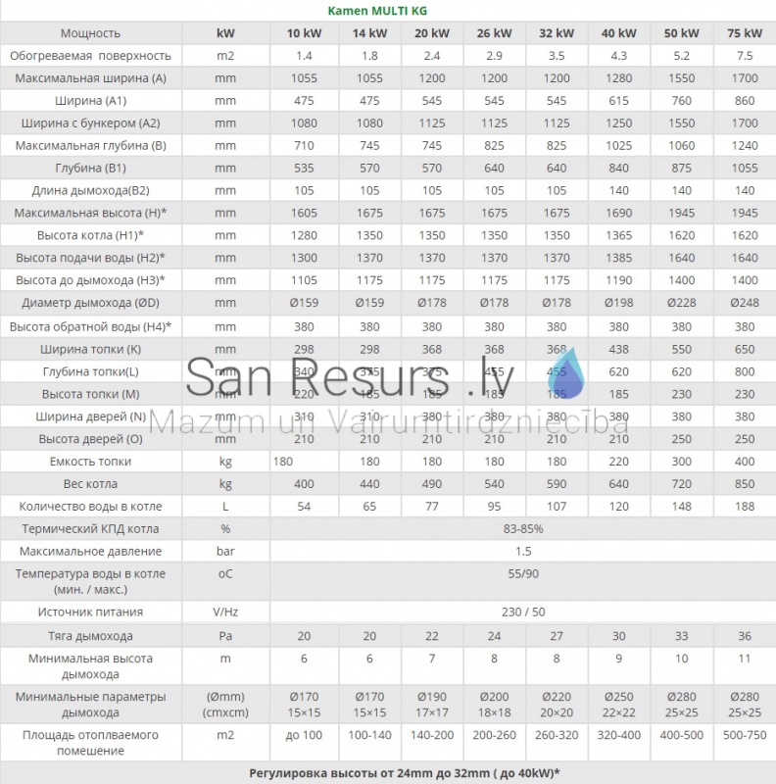This screenshot has width=776, height=784.
Task: Click the 'Максимальная ширина (A)' row label
Action: 90,78
